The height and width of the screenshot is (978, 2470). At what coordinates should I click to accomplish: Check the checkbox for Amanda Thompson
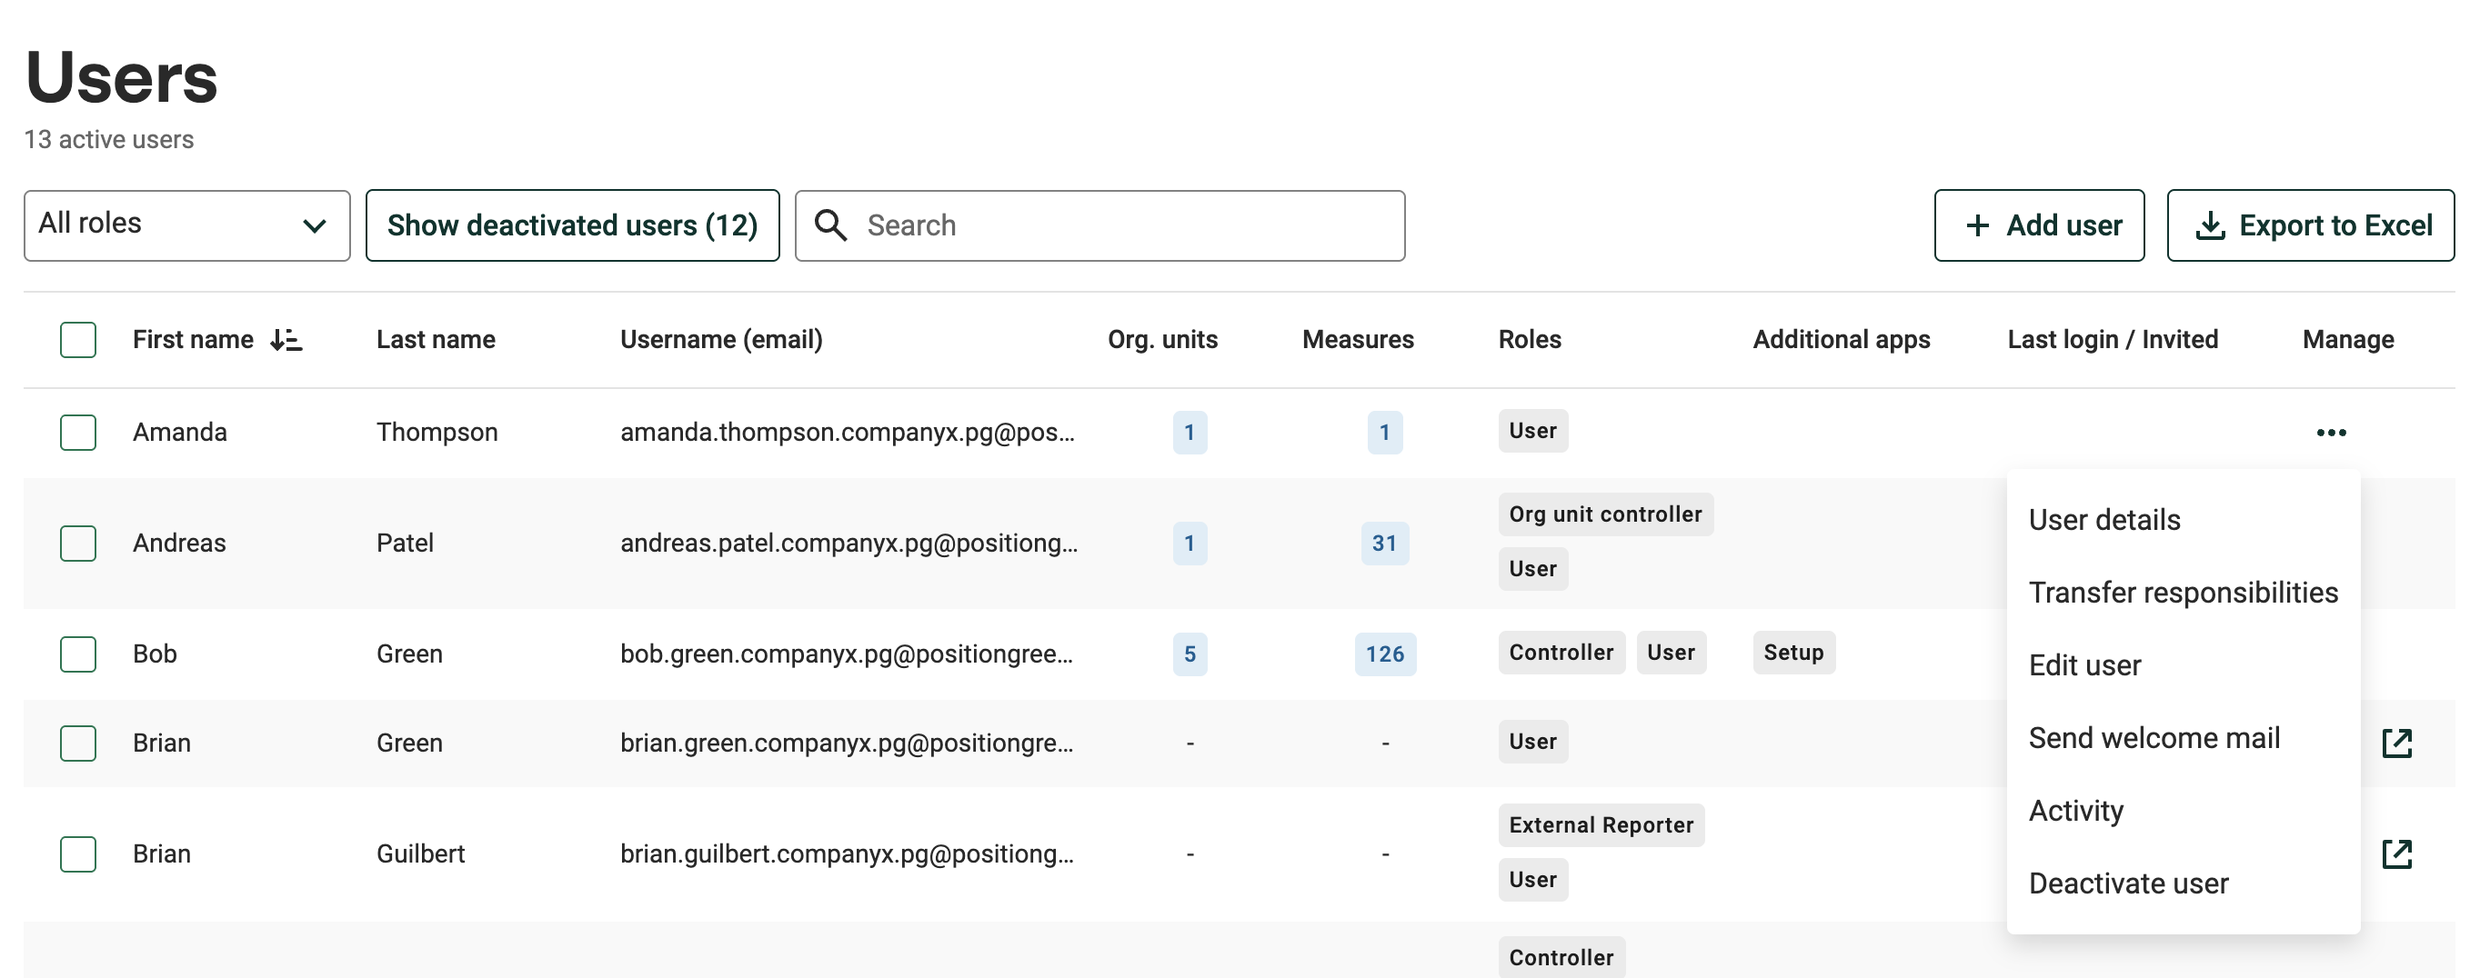(x=77, y=433)
